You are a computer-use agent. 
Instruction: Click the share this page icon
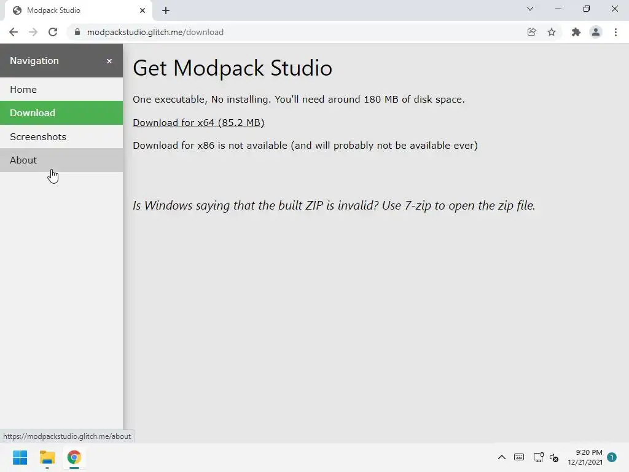(531, 32)
